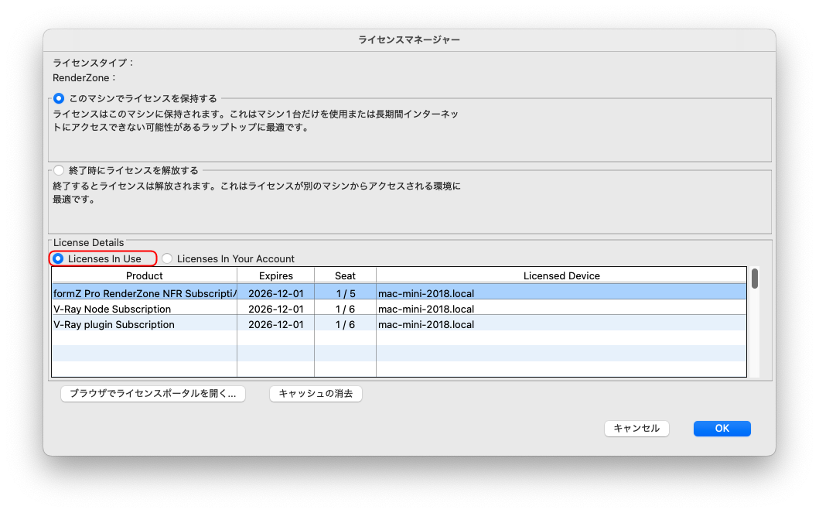The image size is (819, 513).
Task: Select このマシンでライセンスを保持する radio option
Action: coord(59,98)
